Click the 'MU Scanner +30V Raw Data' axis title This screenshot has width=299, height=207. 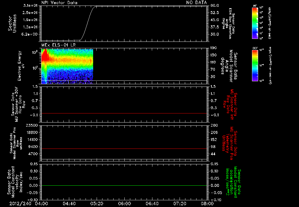click(x=18, y=104)
